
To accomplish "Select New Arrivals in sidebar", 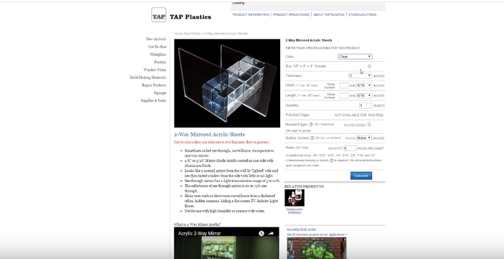I will pos(156,39).
